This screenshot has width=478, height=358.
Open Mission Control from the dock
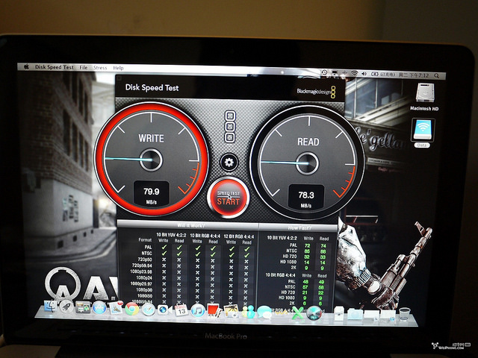pos(83,307)
